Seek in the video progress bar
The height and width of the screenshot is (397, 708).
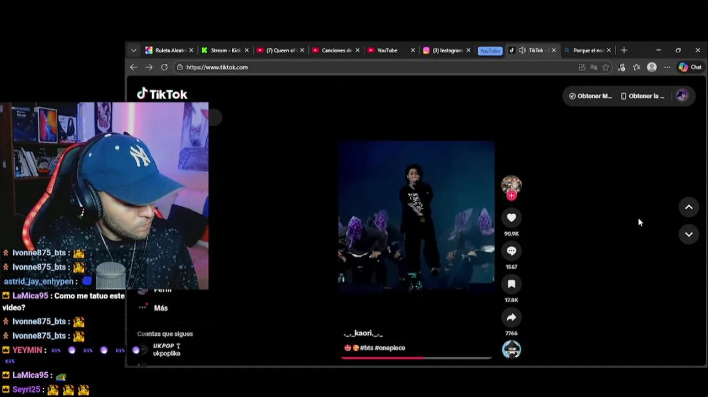pyautogui.click(x=416, y=358)
